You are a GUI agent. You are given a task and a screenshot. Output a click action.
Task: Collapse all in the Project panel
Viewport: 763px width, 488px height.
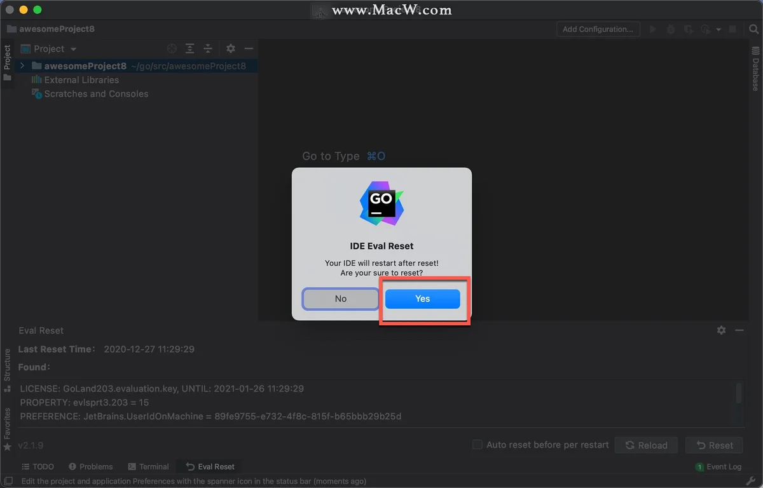tap(208, 48)
